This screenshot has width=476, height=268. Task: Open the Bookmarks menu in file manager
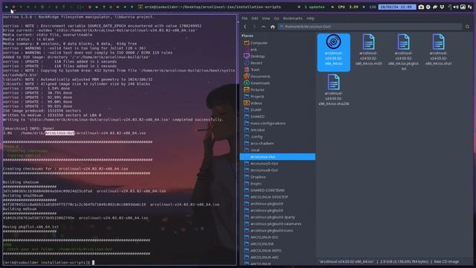point(292,19)
